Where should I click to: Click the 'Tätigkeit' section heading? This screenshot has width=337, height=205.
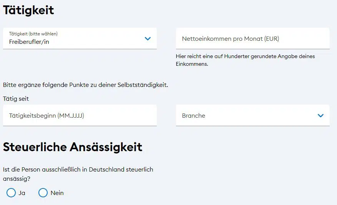28,10
